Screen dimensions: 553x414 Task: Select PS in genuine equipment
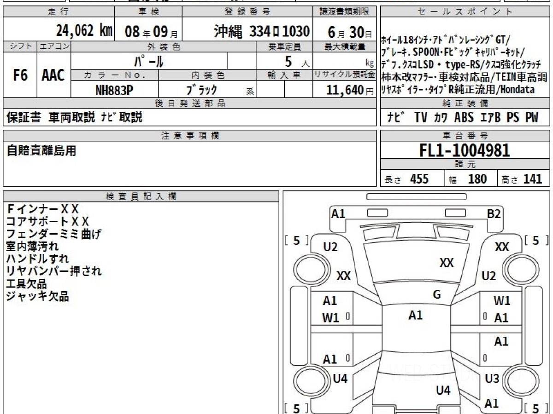tap(513, 117)
